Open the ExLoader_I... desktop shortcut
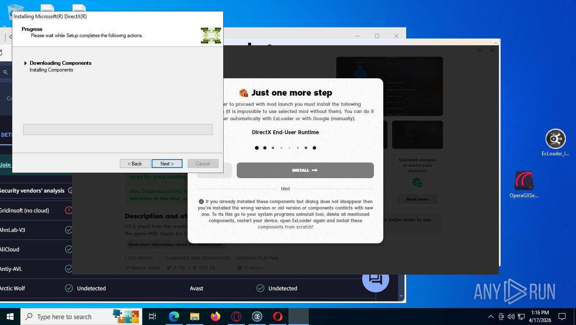Viewport: 576px width, 325px height. click(x=555, y=143)
